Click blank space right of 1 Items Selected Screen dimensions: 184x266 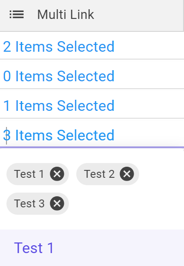149,105
